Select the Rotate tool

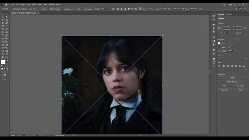[3, 35]
